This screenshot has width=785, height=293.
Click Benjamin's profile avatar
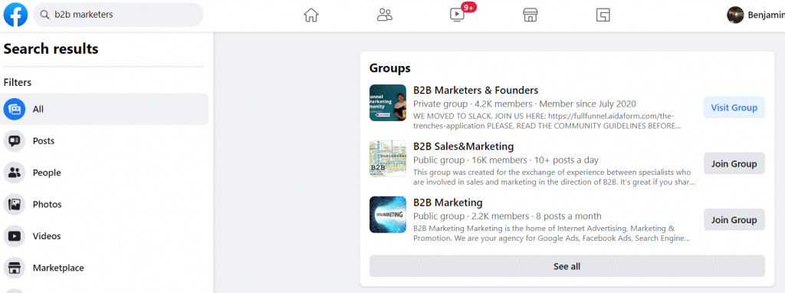click(x=735, y=15)
